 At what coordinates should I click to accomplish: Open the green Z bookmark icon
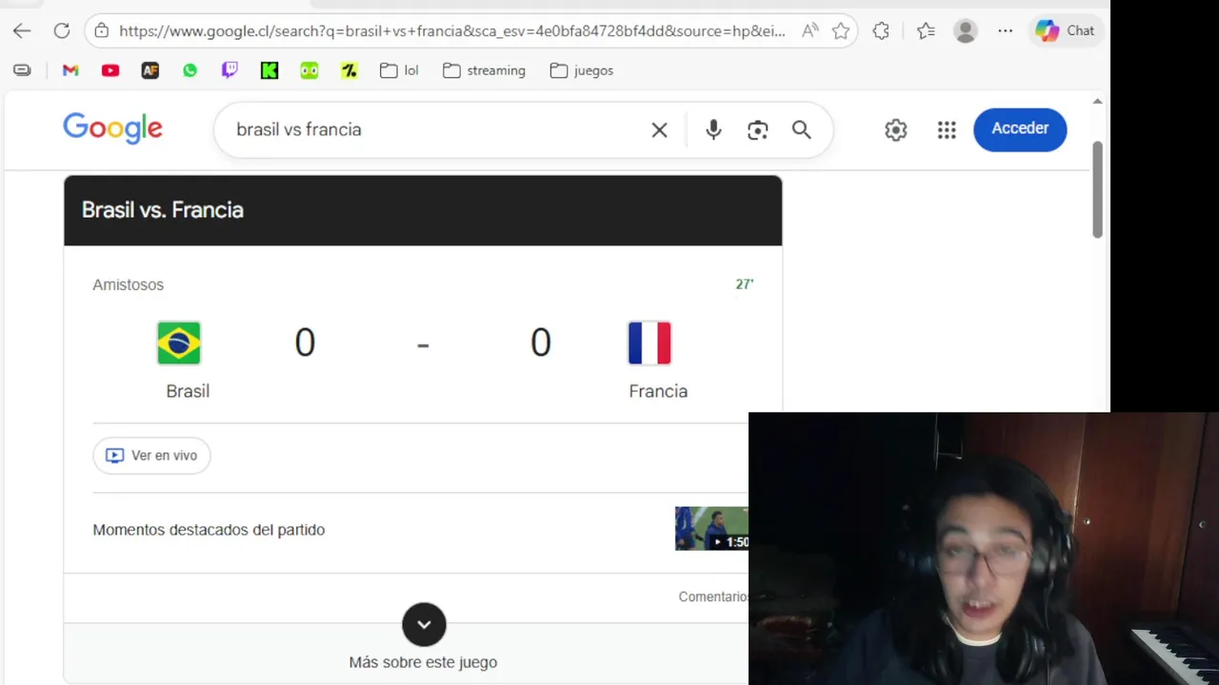(350, 70)
